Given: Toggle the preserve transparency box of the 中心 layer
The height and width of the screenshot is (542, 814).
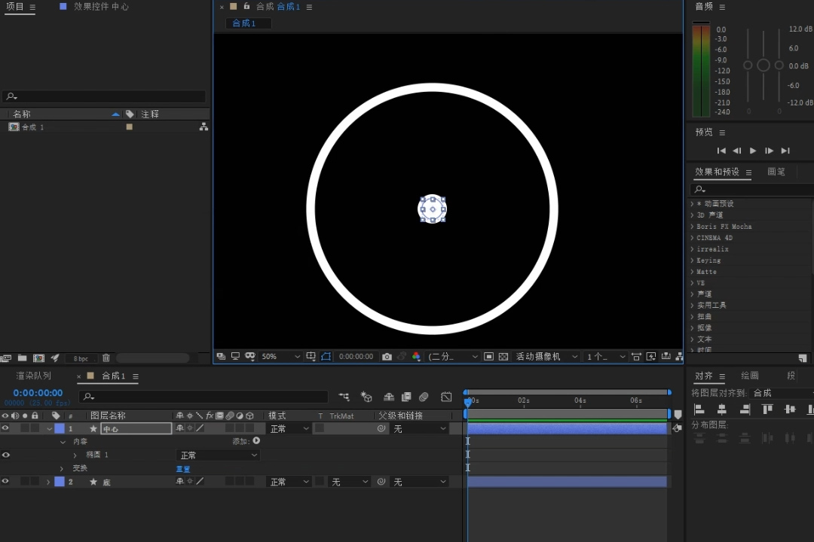Looking at the screenshot, I should (320, 428).
